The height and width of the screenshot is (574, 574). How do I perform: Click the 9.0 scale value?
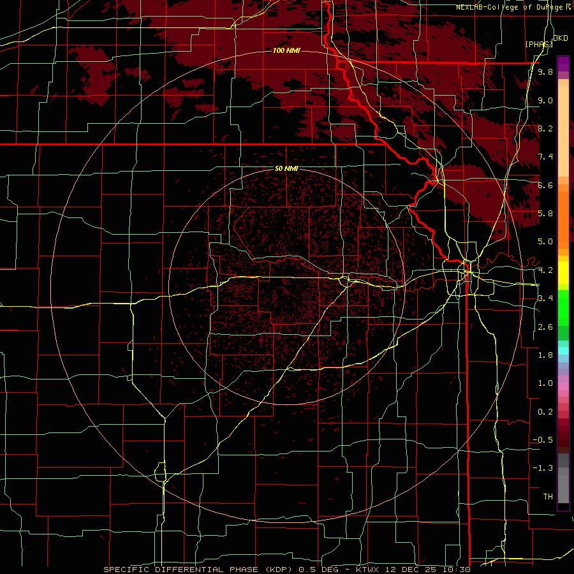tap(545, 100)
